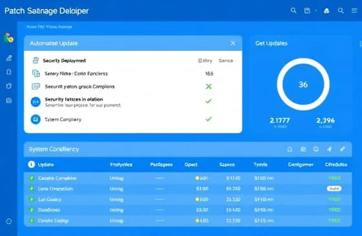Click green checkmark on Security fatices row
The height and width of the screenshot is (236, 362).
tap(209, 101)
